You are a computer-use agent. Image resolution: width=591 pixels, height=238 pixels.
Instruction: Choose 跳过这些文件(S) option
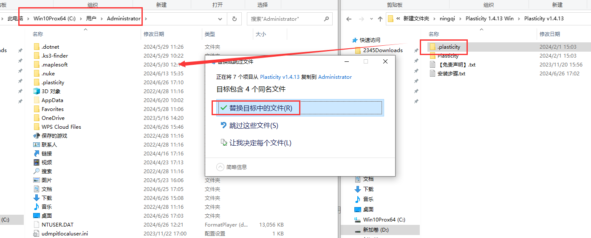tap(254, 126)
